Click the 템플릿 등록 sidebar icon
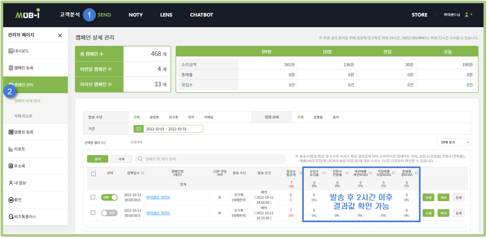The height and width of the screenshot is (238, 487). click(11, 132)
